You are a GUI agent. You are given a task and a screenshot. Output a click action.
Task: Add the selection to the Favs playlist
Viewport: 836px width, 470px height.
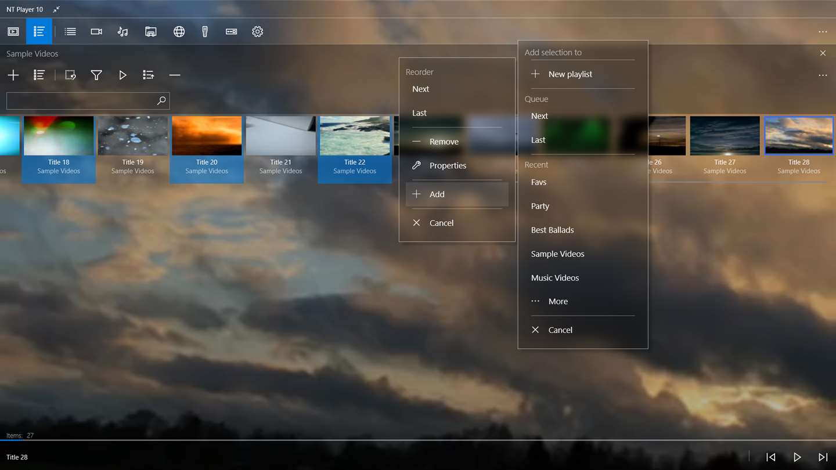pyautogui.click(x=583, y=182)
